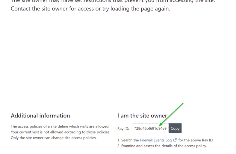
Task: Click text 'Only the site owner can change site access policies.'
Action: coord(54,138)
